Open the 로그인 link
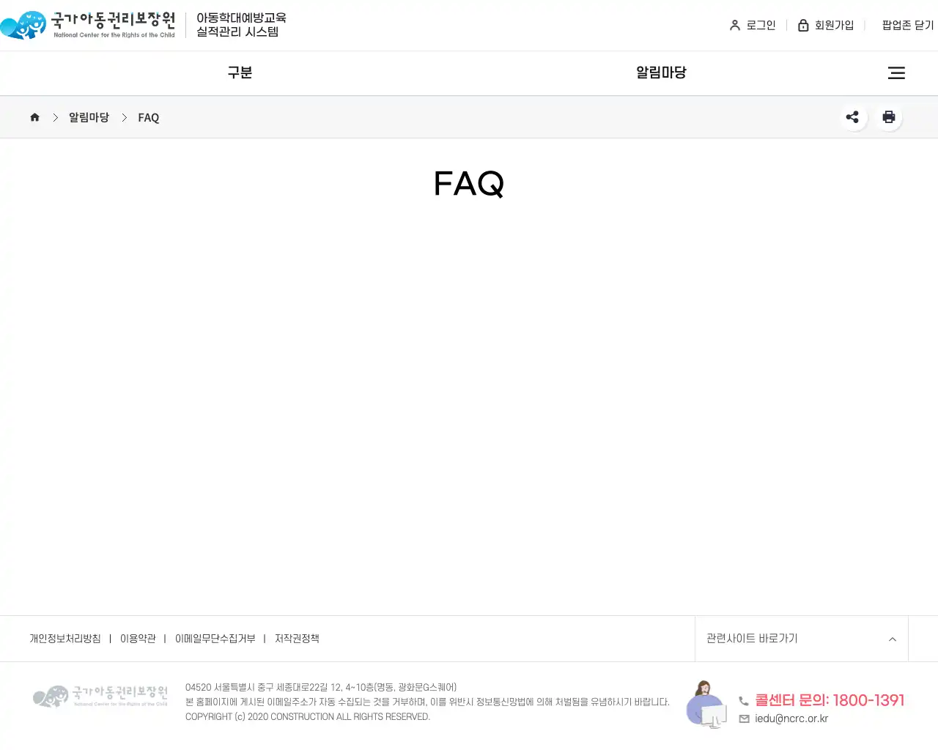The height and width of the screenshot is (750, 938). pyautogui.click(x=761, y=26)
